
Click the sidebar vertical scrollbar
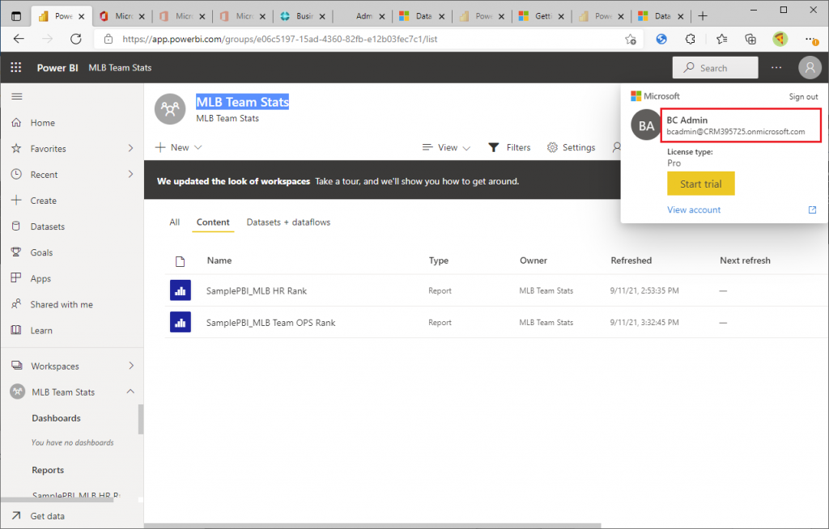tap(141, 419)
